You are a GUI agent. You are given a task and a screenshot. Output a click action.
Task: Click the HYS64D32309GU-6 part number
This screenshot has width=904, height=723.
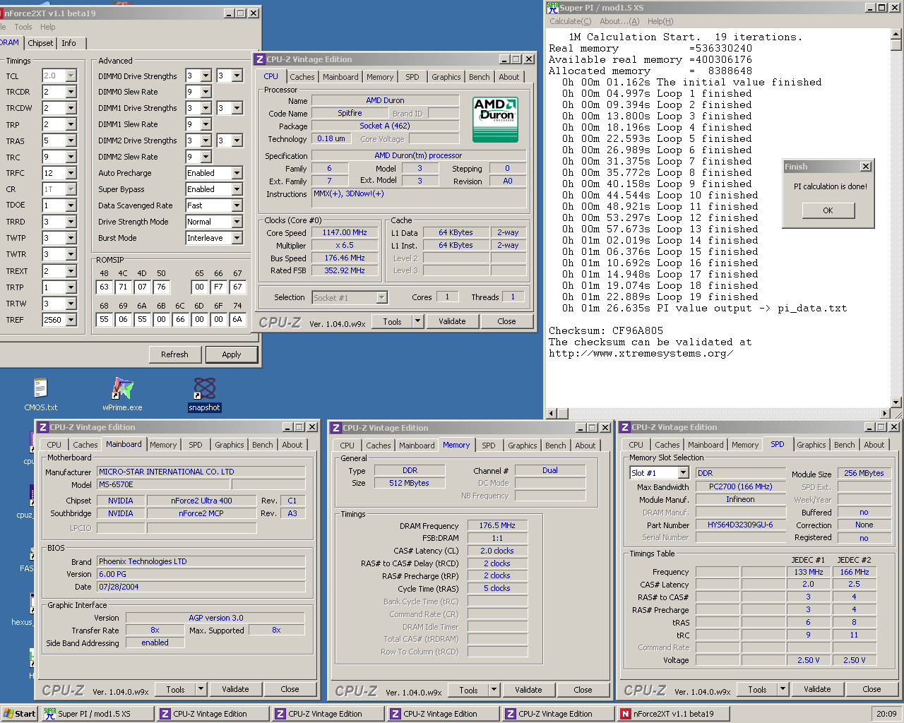click(740, 525)
